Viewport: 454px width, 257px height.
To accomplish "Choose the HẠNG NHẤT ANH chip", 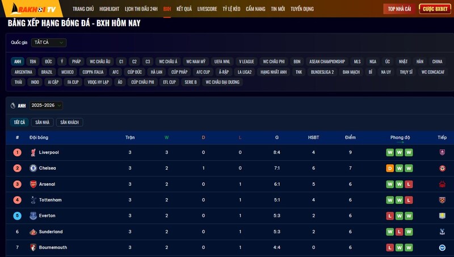I will [x=274, y=72].
